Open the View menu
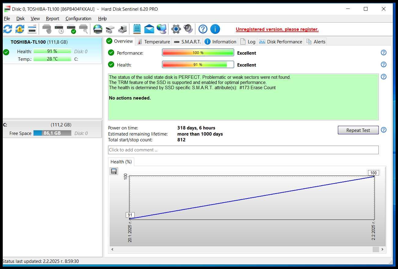Screen dimensions: 398x269 35,19
